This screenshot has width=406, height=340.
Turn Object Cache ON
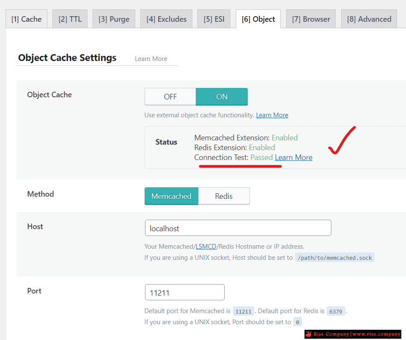(222, 96)
